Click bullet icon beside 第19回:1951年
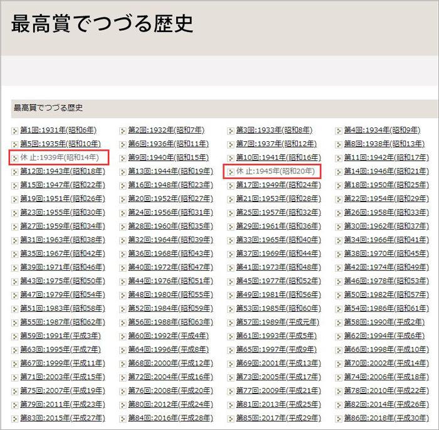The image size is (439, 430). click(x=14, y=200)
